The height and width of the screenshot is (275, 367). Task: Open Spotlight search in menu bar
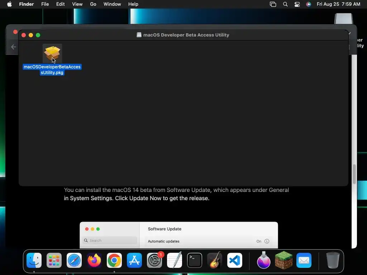coord(285,4)
